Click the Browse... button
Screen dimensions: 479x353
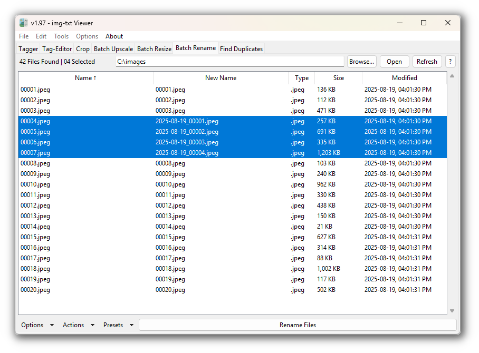coord(362,62)
